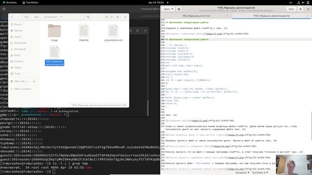Click the network icon in the top bar

299,2
